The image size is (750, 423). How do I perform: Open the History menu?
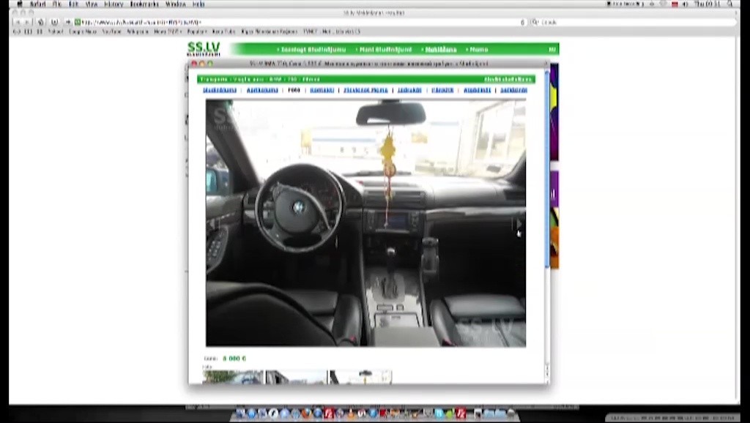click(114, 4)
